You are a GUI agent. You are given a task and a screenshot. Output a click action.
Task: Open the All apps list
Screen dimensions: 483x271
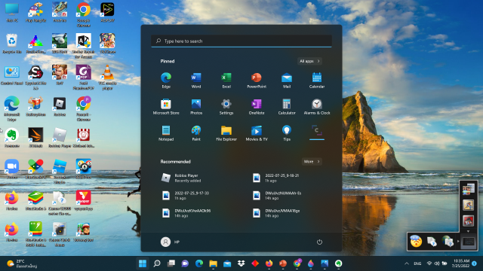click(309, 61)
